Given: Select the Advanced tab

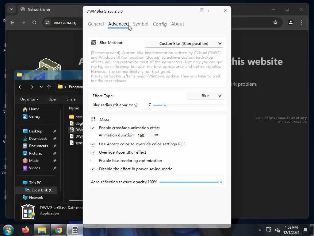Looking at the screenshot, I should [118, 24].
